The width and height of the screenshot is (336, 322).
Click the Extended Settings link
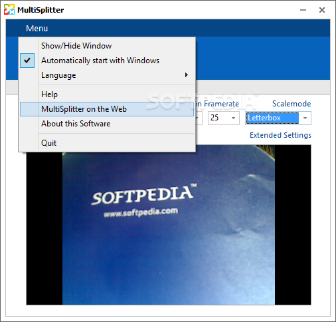tap(280, 135)
